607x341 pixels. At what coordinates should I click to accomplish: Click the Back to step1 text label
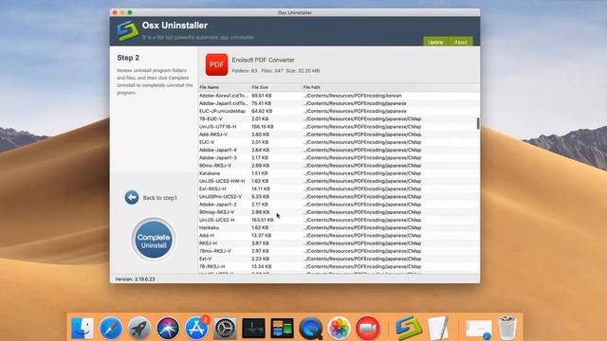(x=160, y=198)
